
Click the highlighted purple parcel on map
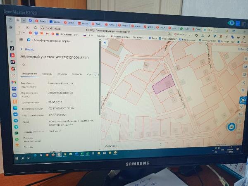[x=163, y=84]
